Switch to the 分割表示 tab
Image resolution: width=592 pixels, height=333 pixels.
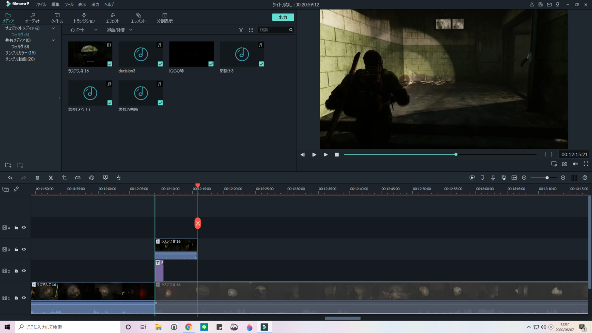(165, 18)
